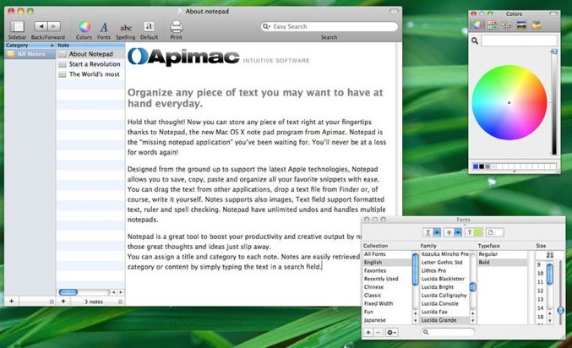Open the text strikethrough dropdown in Fonts

[x=453, y=232]
